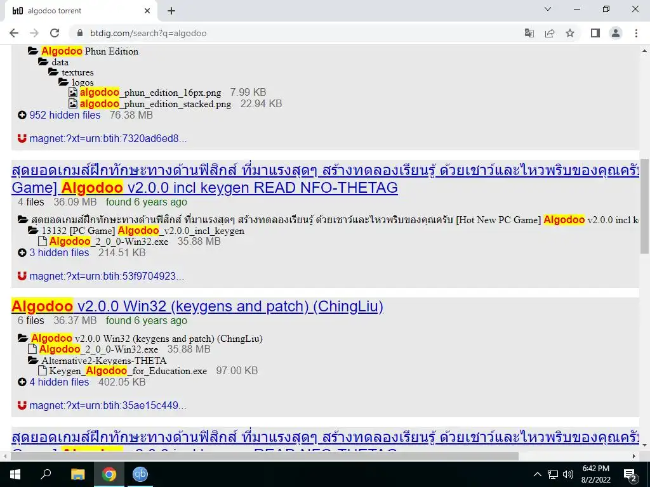
Task: Click the scroll right arrow
Action: [634, 456]
